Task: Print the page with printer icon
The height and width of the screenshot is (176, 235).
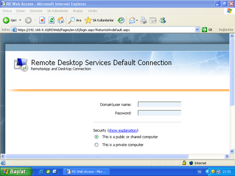Action: tap(144, 20)
